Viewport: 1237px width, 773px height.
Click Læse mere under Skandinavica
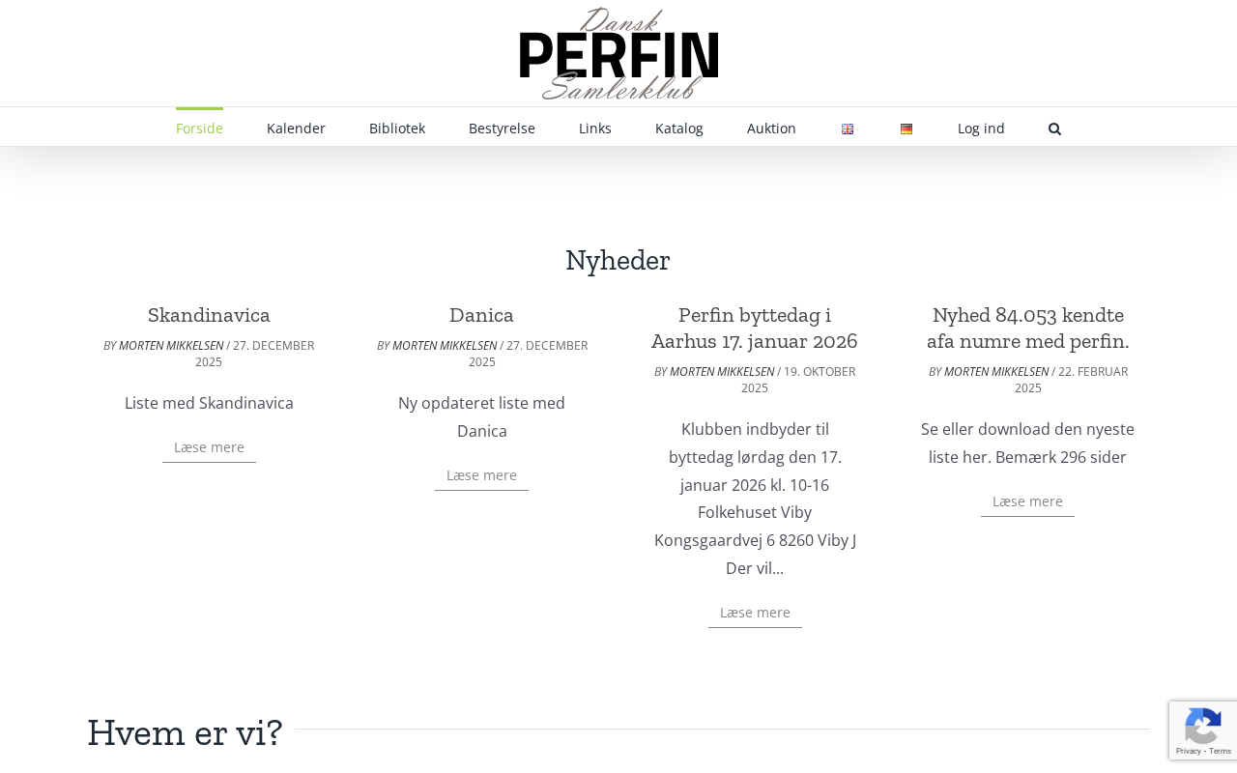(x=209, y=447)
